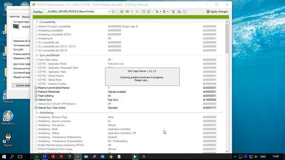This screenshot has height=160, width=285.
Task: Click the settings list scrollbar thumb
Action: 227,39
